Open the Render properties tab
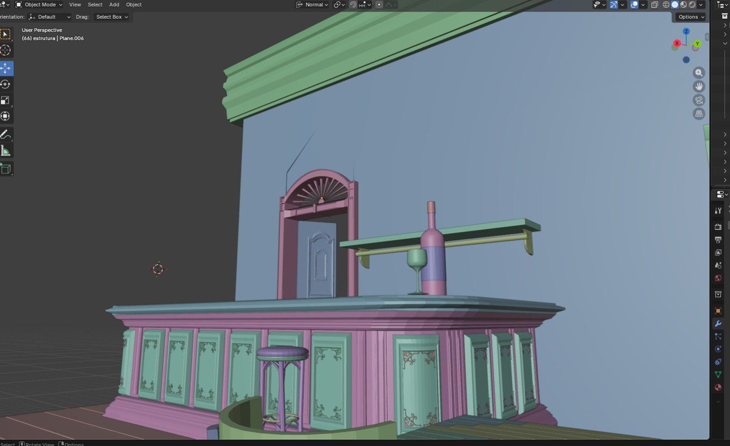This screenshot has height=446, width=730. tap(718, 227)
